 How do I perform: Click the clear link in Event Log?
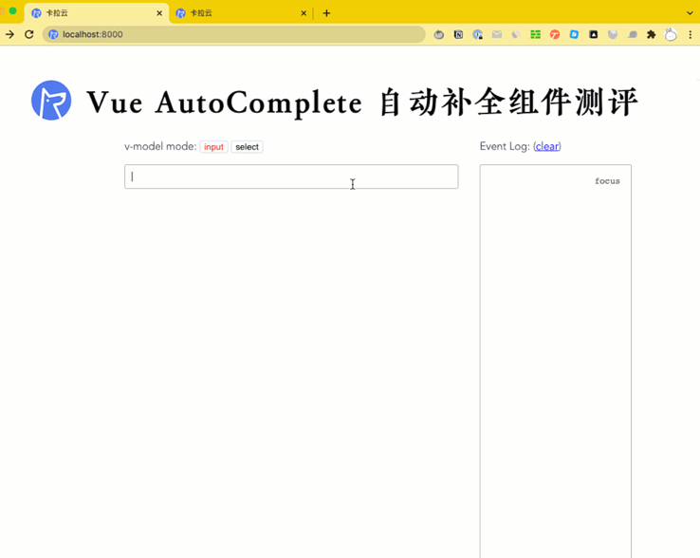(x=547, y=146)
